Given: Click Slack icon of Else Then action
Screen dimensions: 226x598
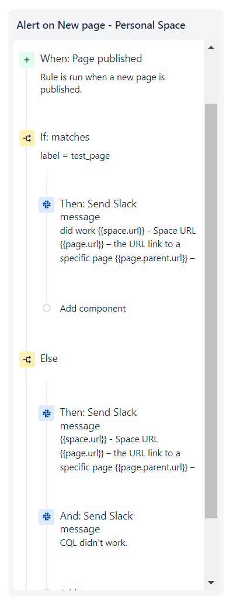Looking at the screenshot, I should (x=46, y=413).
